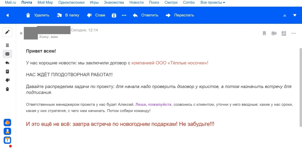The image size is (302, 148).
Task: Click the line НАС ЖДЁТ ПЛОДОТВОРНАЯ РАБОТА!!!
Action: [x=69, y=75]
